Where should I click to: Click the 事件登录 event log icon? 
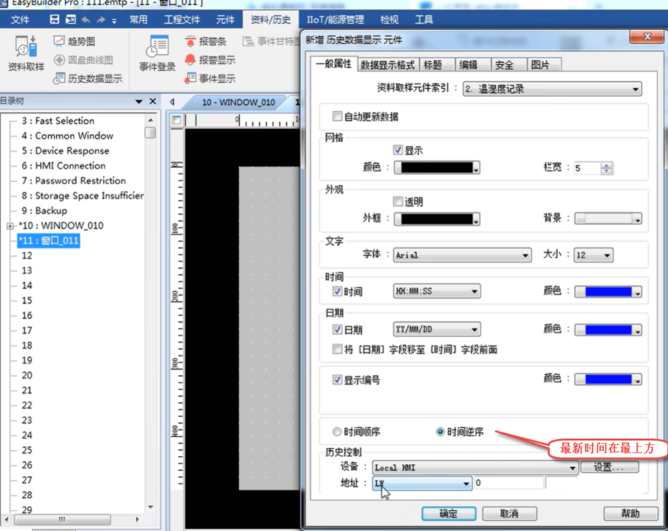coord(157,53)
